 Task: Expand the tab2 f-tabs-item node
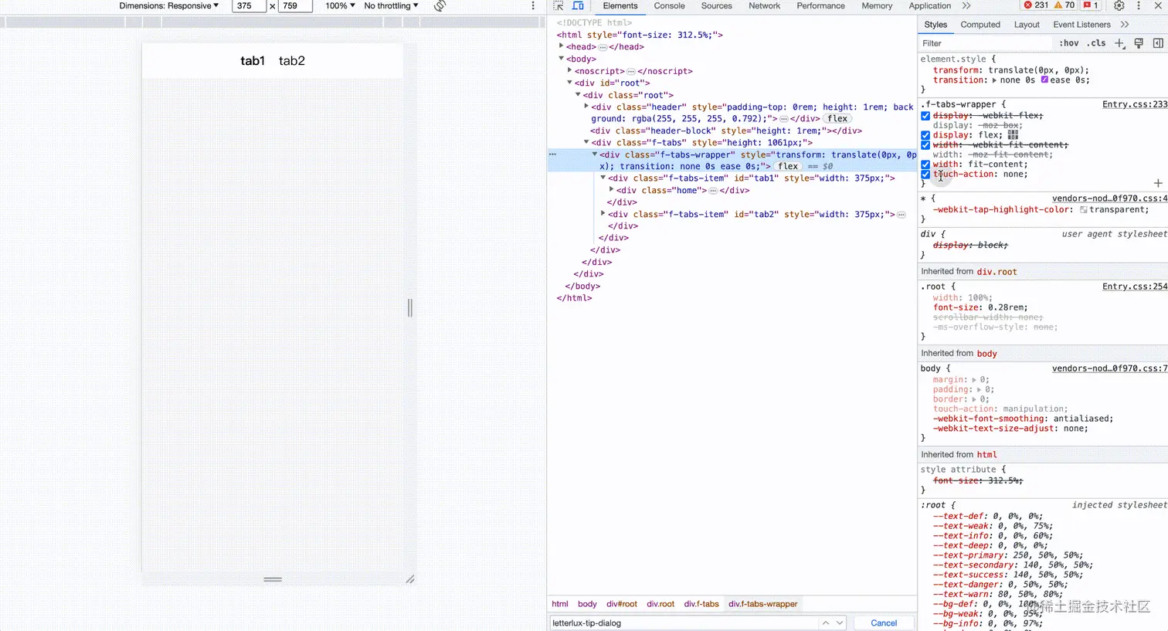[x=603, y=214]
